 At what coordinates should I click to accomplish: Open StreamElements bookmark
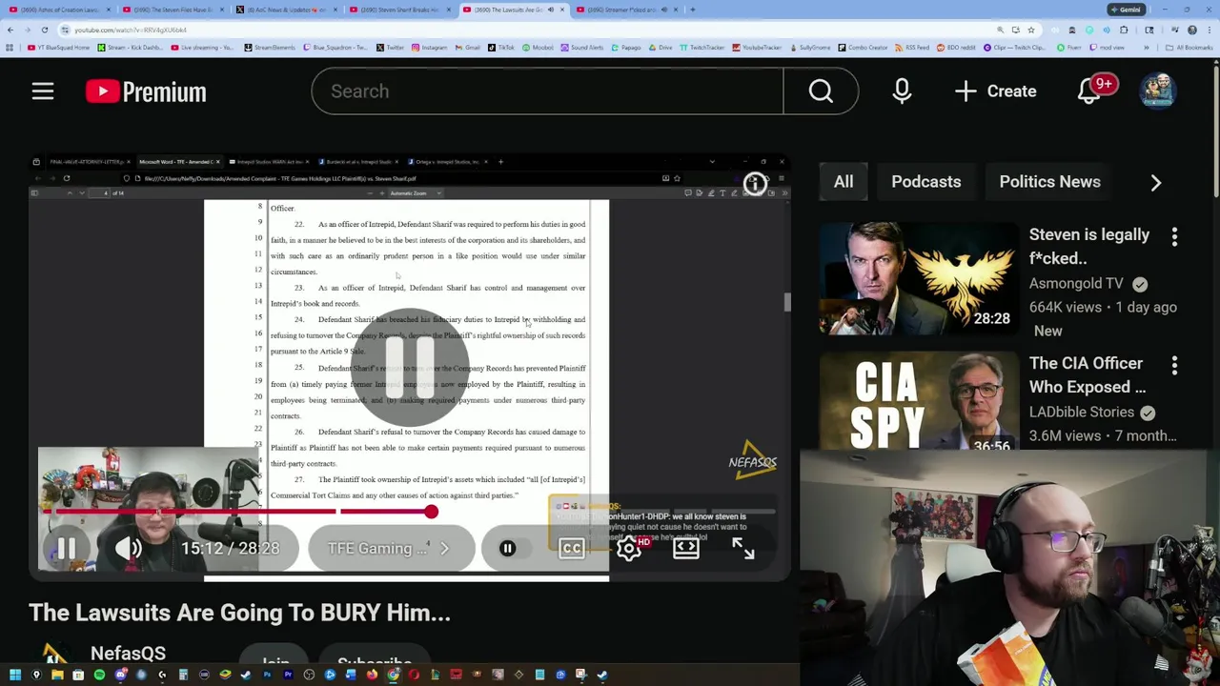click(270, 47)
